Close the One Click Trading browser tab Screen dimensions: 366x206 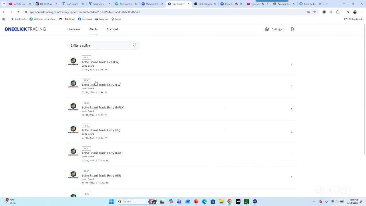coord(188,4)
